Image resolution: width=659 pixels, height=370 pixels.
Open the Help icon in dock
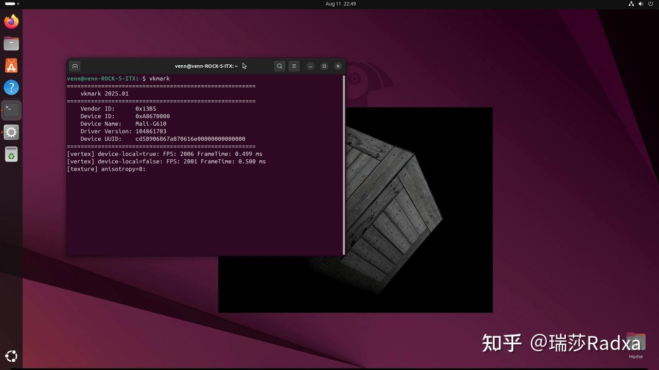(x=11, y=87)
